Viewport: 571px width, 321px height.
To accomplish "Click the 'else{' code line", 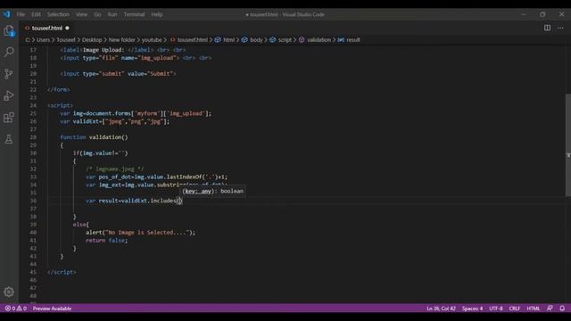I will 81,224.
